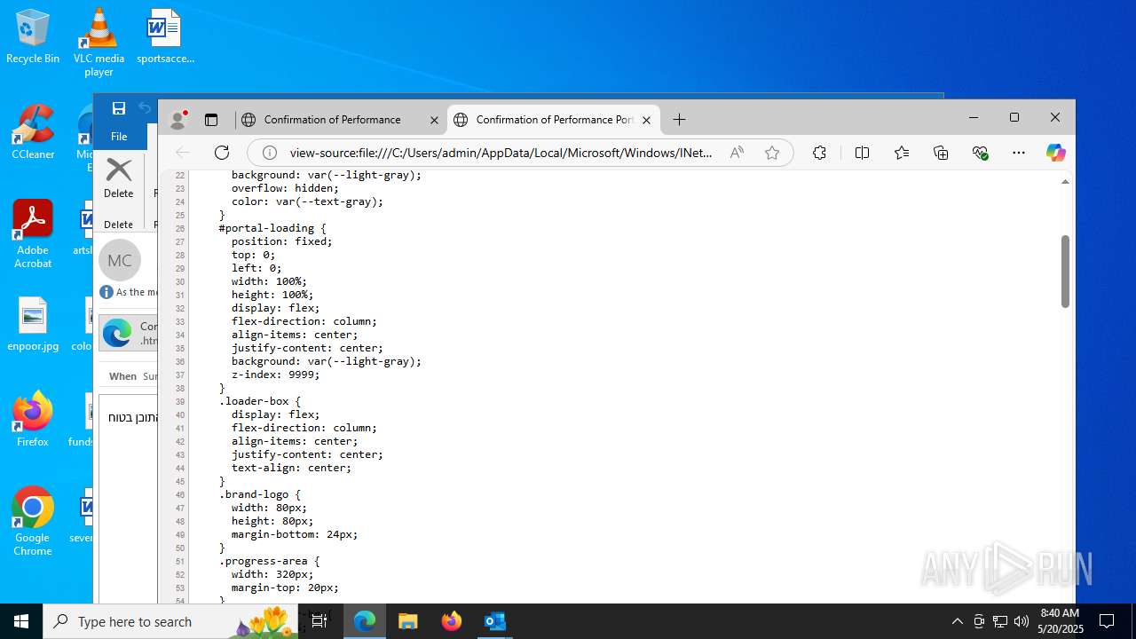The width and height of the screenshot is (1136, 639).
Task: Click the MC sender avatar in Outlook
Action: (x=120, y=260)
